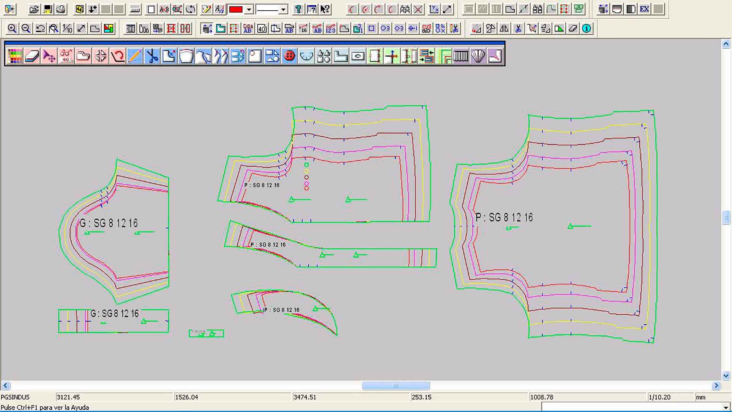Open the red color dropdown arrow

point(249,10)
